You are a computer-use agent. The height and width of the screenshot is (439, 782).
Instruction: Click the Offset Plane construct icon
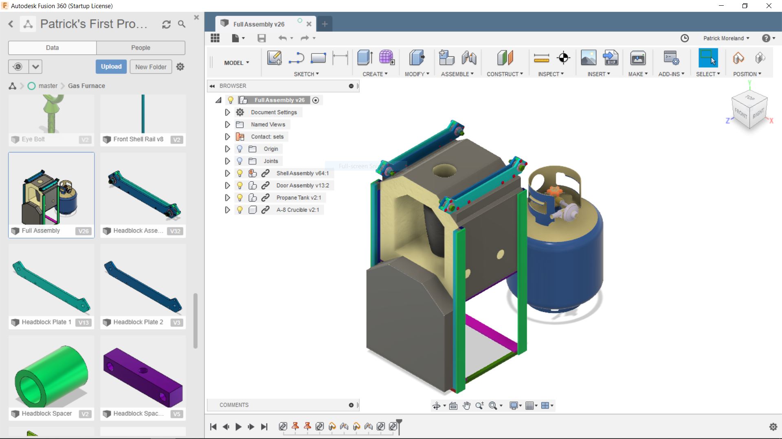tap(505, 58)
